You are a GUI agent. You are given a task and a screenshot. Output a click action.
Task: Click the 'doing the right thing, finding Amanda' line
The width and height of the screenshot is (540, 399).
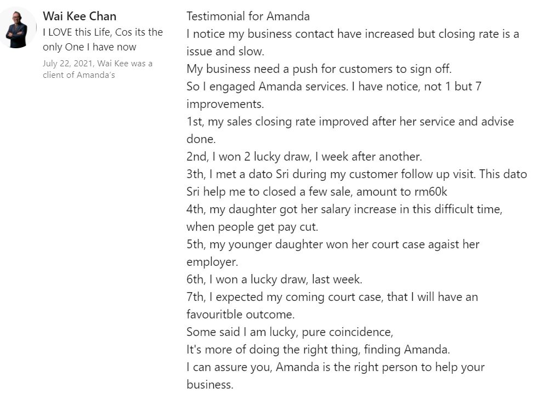point(318,350)
